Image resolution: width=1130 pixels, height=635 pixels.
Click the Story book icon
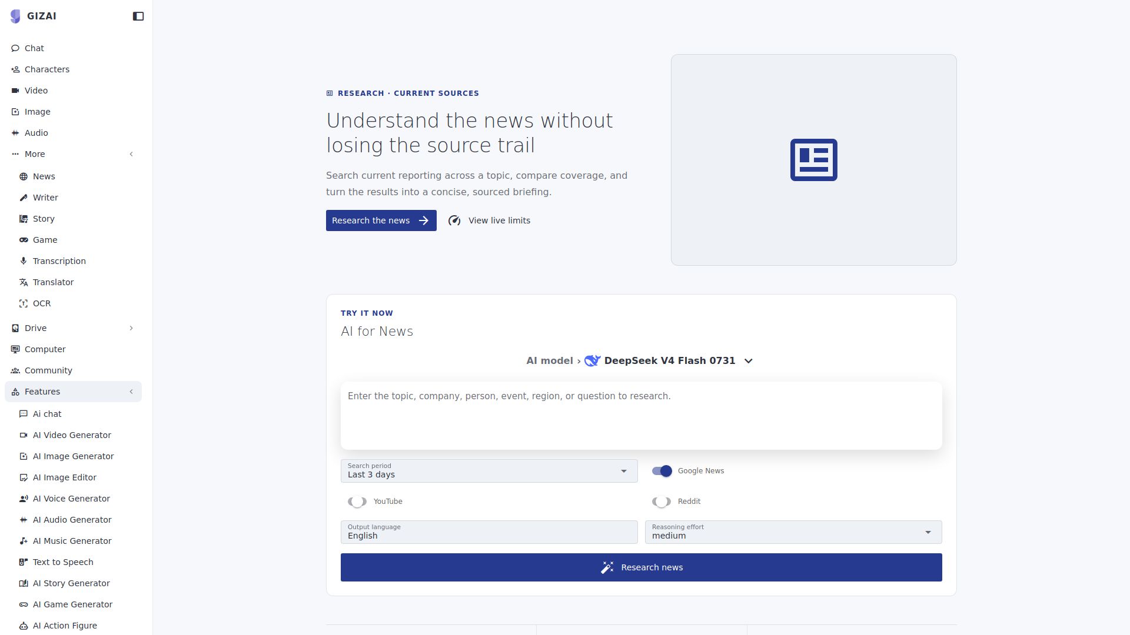click(24, 219)
